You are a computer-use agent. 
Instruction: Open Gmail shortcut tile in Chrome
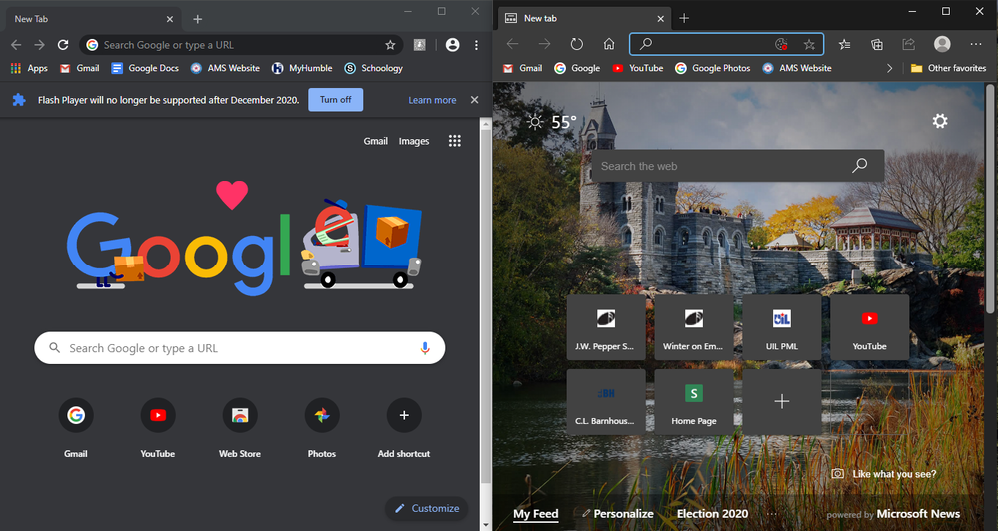pos(76,427)
